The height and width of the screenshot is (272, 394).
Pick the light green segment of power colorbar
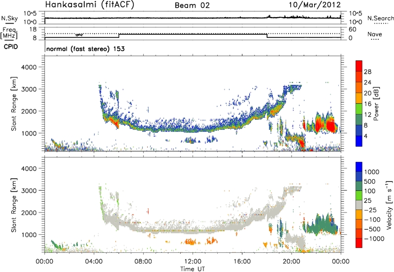pyautogui.click(x=359, y=109)
